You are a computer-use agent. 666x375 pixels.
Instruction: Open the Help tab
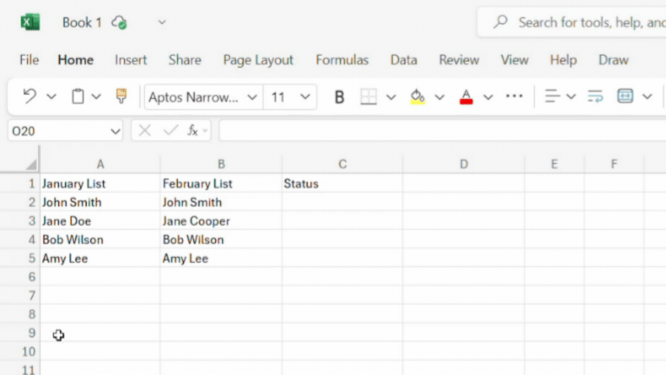click(563, 60)
